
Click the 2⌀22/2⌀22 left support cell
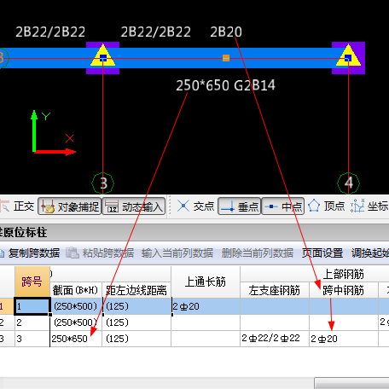[275, 339]
